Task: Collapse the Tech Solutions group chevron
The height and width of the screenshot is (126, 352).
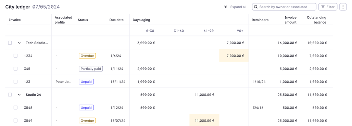Action: [19, 43]
